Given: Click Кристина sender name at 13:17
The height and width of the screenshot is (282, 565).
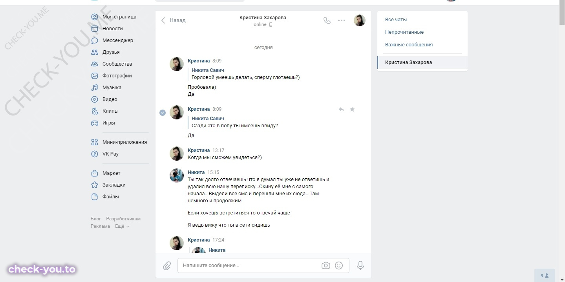Looking at the screenshot, I should 199,150.
